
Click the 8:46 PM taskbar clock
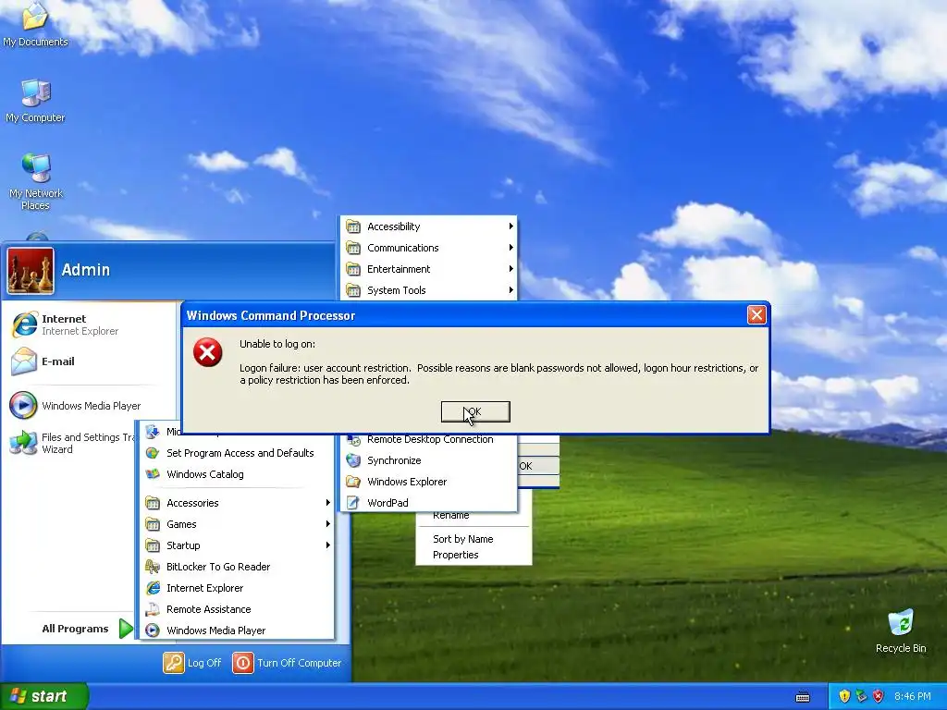point(913,696)
